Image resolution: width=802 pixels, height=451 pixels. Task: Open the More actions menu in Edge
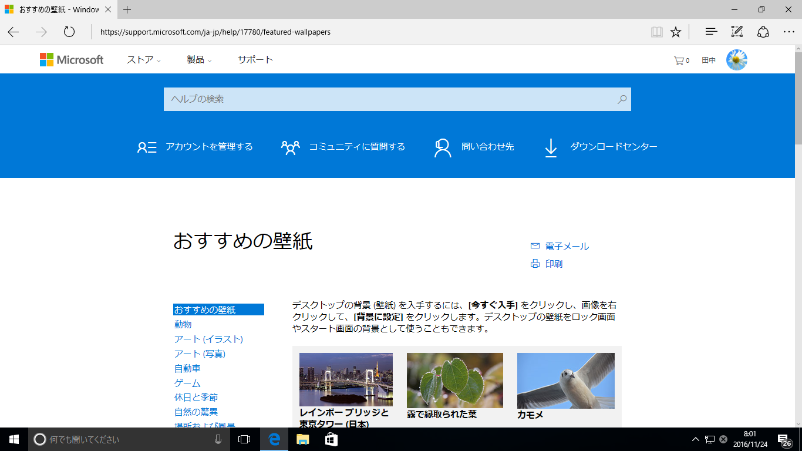[789, 31]
